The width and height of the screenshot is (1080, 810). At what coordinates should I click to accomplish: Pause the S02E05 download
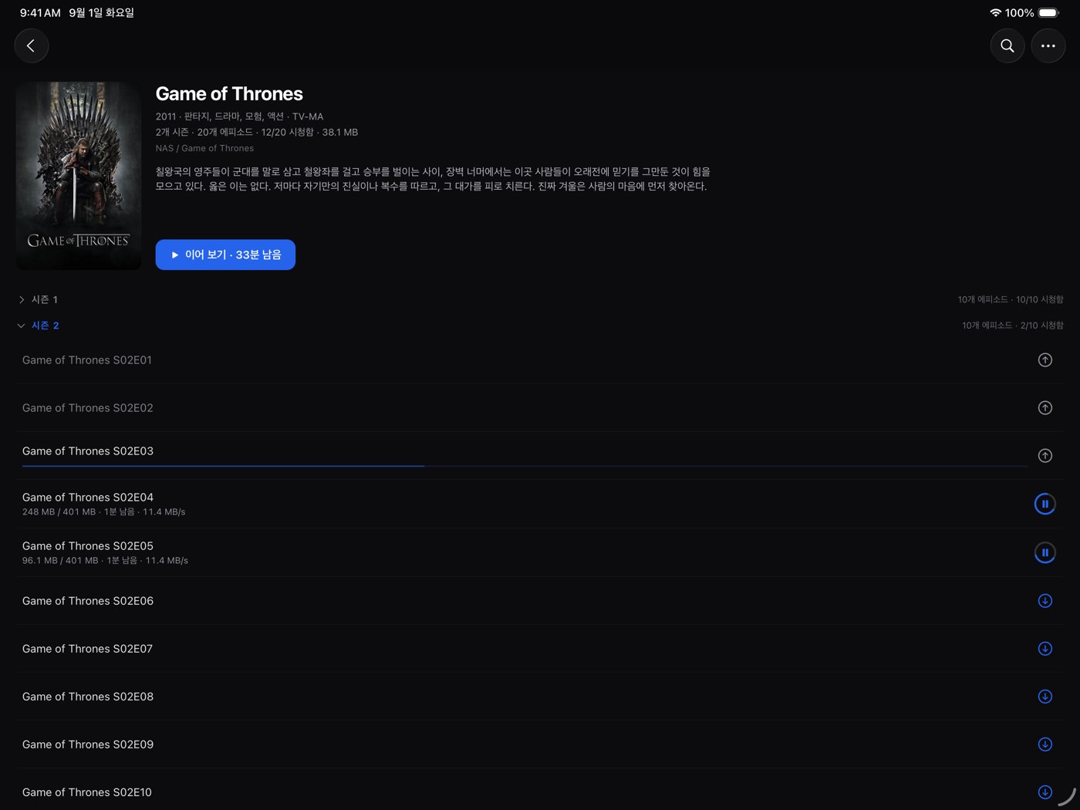1045,553
